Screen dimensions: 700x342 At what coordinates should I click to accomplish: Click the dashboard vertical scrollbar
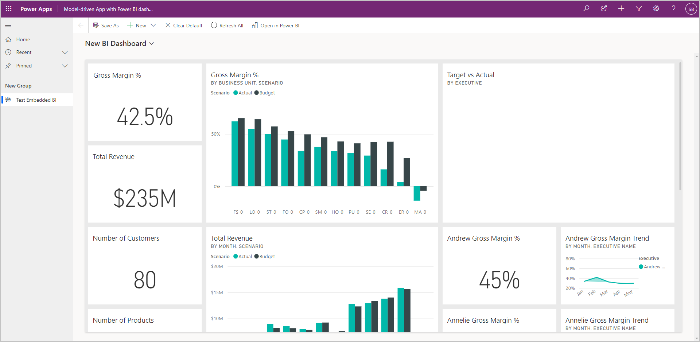coord(680,126)
